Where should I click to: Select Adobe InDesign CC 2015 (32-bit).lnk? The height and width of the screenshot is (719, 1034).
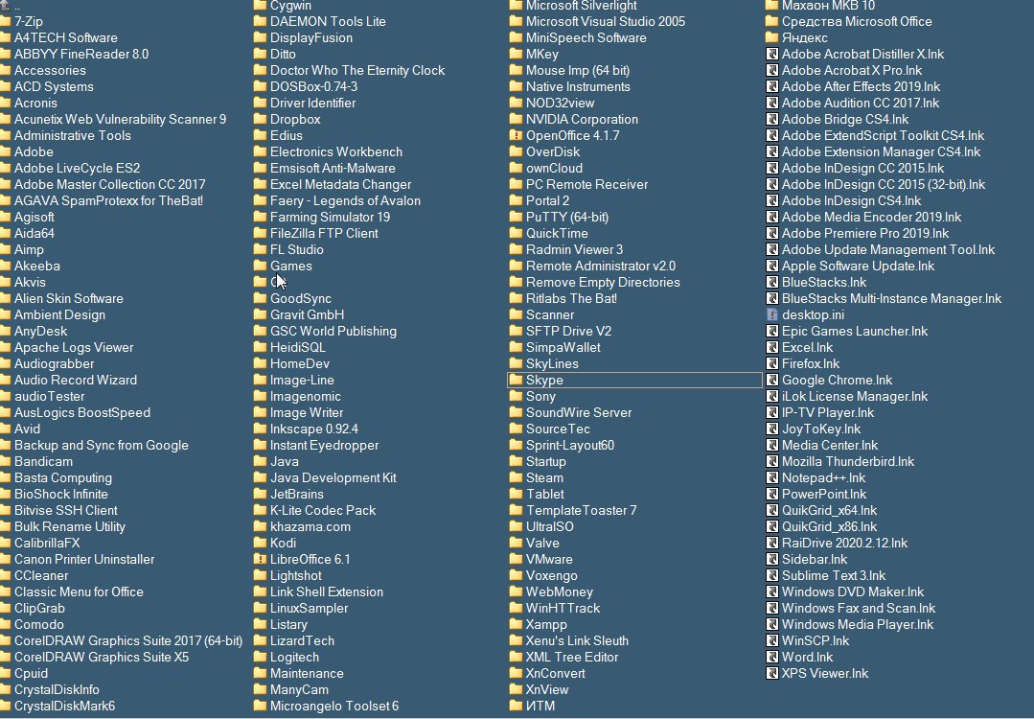click(884, 185)
